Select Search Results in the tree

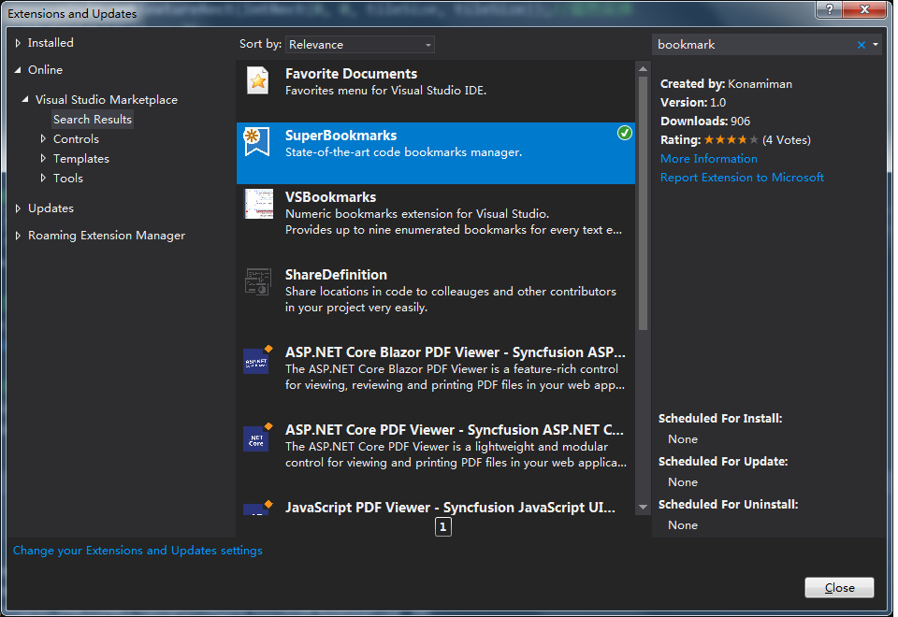click(x=93, y=119)
